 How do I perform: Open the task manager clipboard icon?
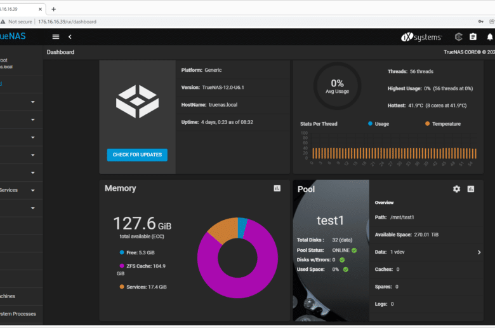pyautogui.click(x=473, y=37)
